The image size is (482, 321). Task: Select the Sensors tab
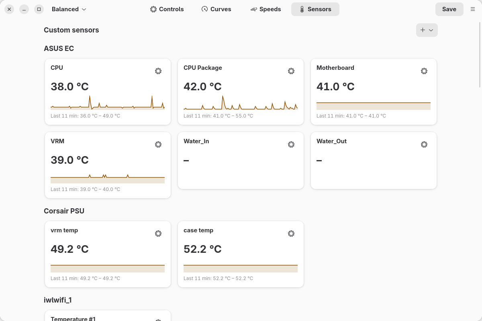tap(315, 9)
